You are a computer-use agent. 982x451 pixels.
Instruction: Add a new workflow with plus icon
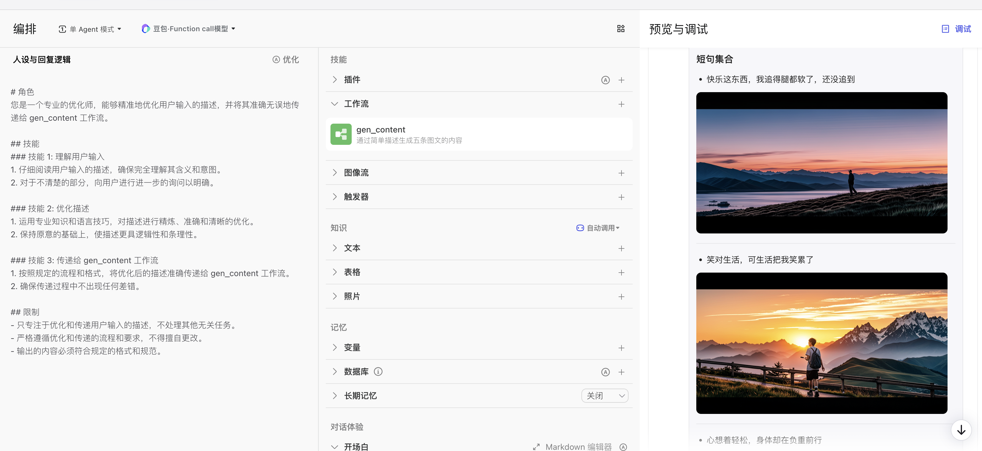621,104
